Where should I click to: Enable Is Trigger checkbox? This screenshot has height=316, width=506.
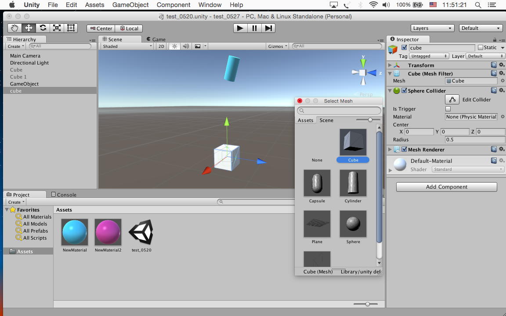point(448,109)
